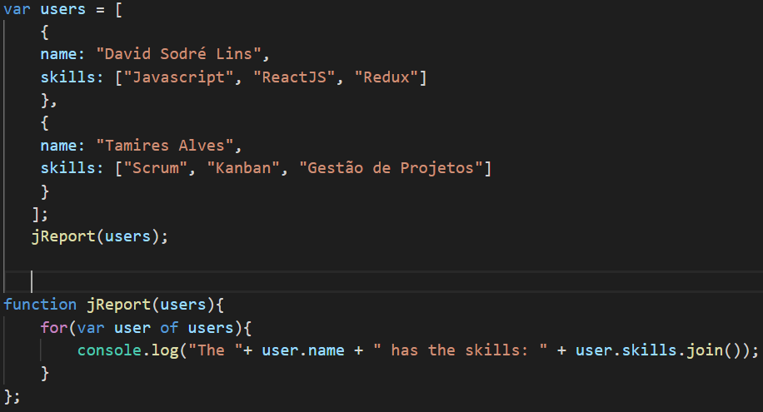Click the jReport(users); call statement

coord(100,236)
